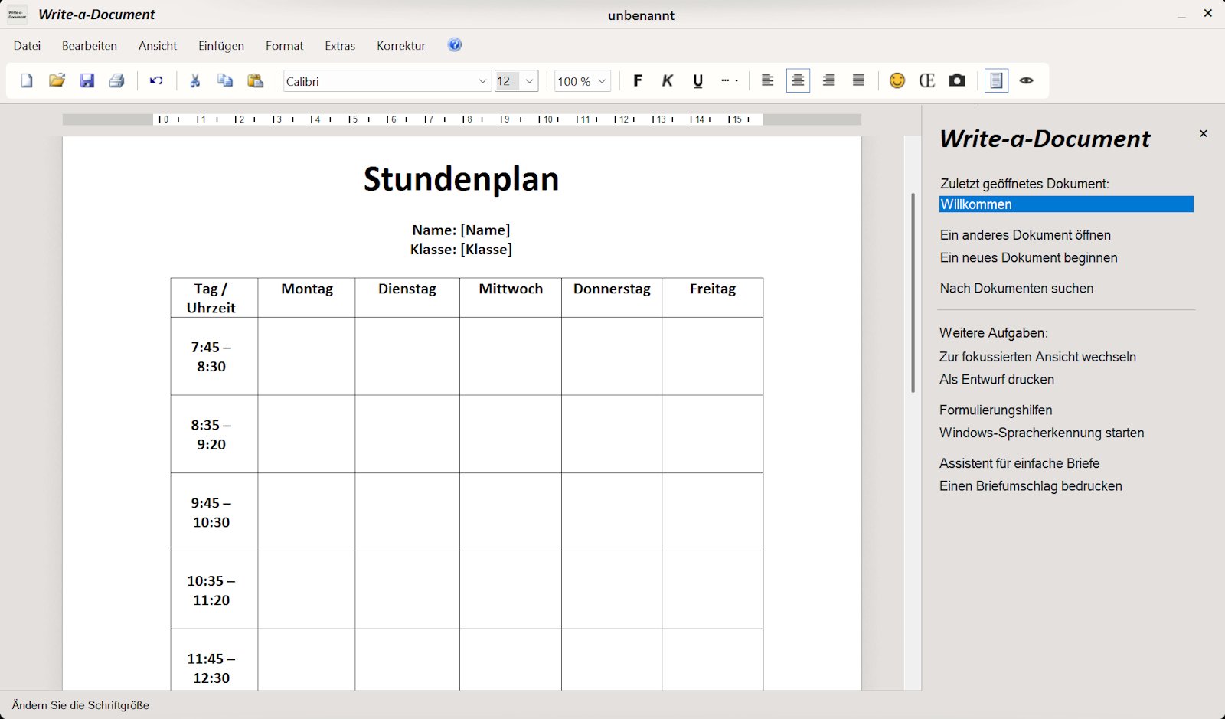Click Als Entwurf drucken

[997, 380]
